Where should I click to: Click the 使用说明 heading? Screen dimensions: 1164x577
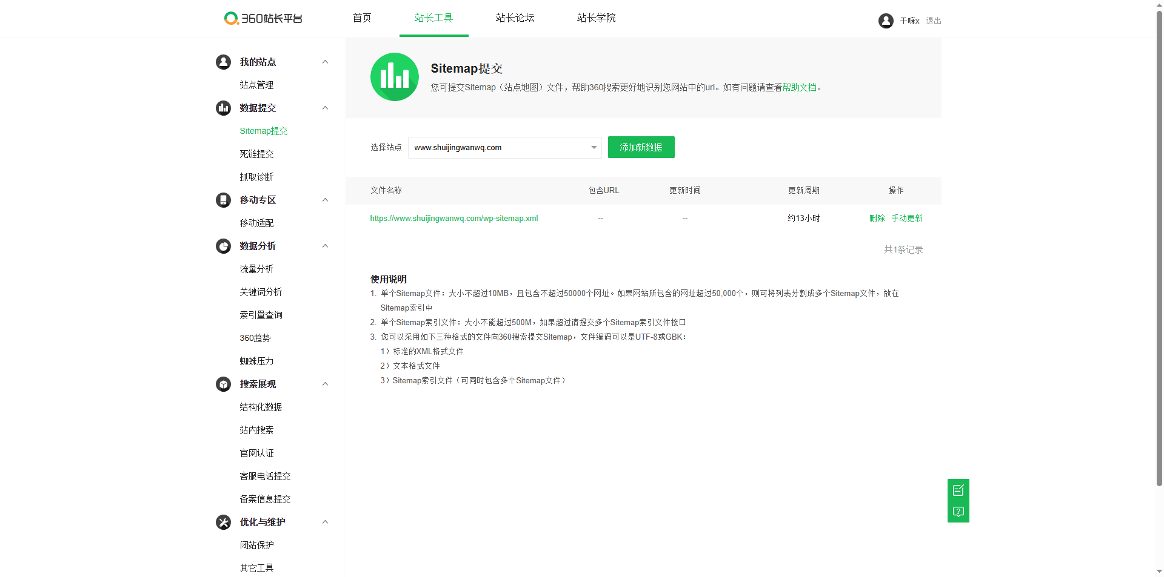pos(389,279)
